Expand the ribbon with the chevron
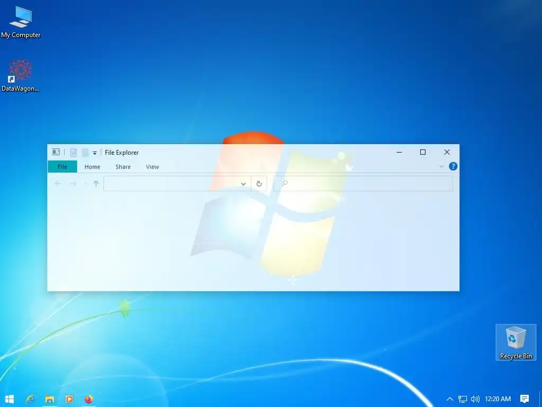This screenshot has height=407, width=542. (441, 166)
